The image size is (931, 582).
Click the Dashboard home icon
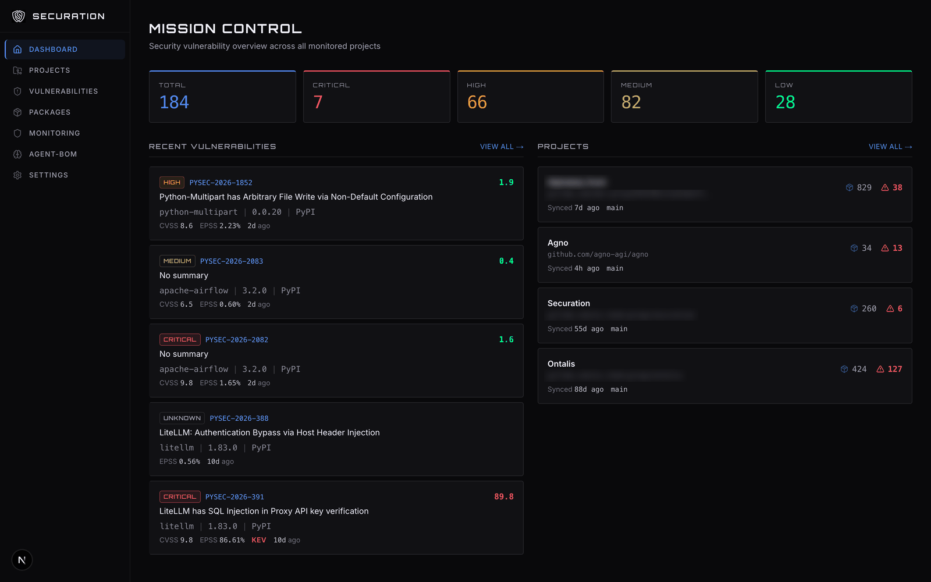click(17, 49)
